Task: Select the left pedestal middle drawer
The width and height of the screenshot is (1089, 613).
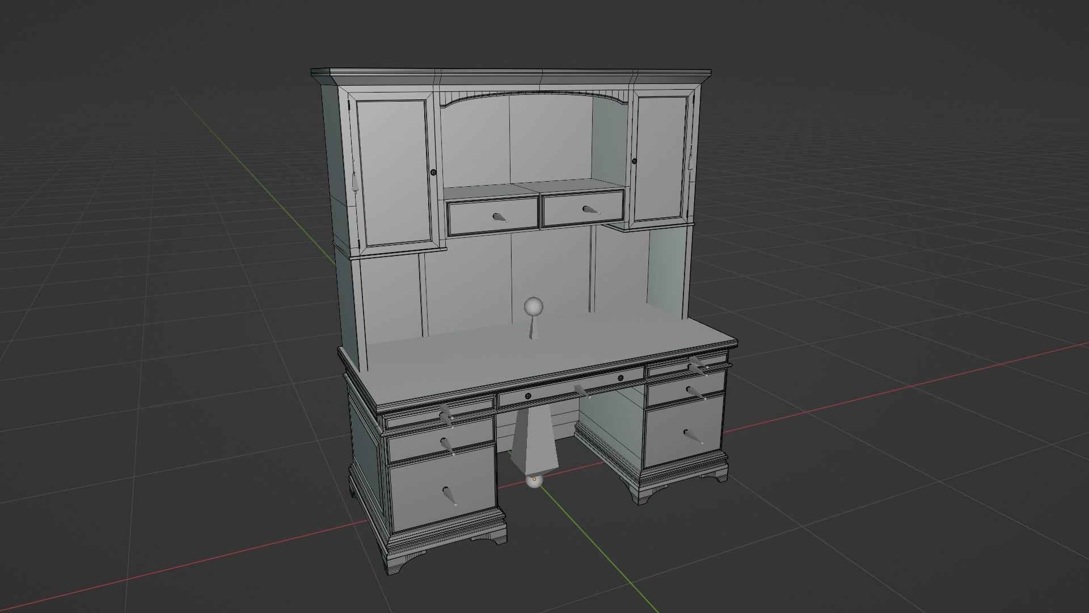Action: pyautogui.click(x=440, y=441)
